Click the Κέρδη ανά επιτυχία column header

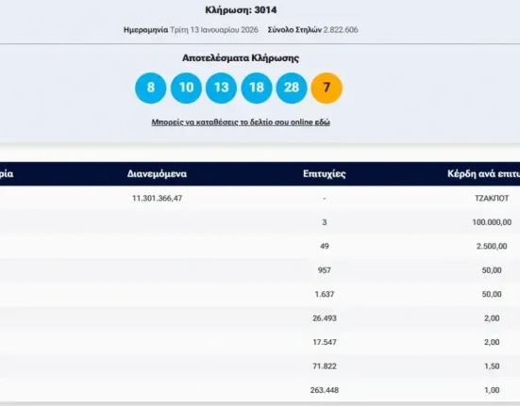click(484, 173)
